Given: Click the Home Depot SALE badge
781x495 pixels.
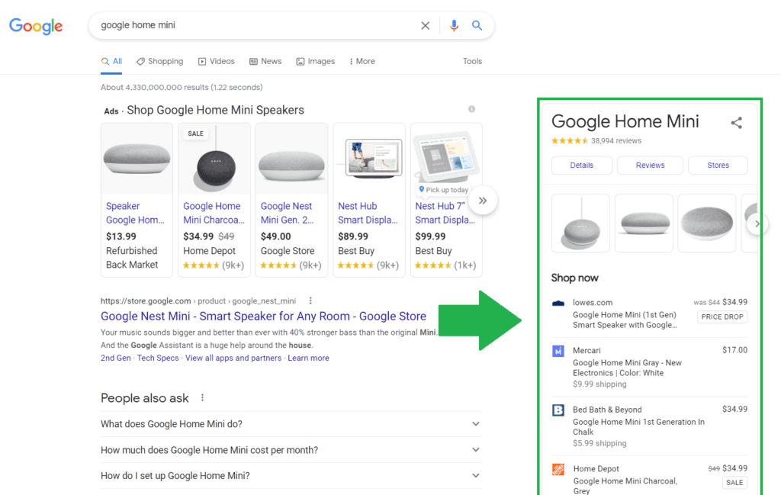Looking at the screenshot, I should coord(734,483).
